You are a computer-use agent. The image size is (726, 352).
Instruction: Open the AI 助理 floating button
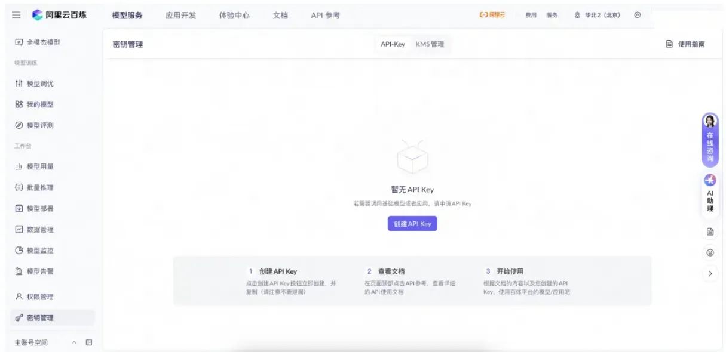tap(710, 195)
